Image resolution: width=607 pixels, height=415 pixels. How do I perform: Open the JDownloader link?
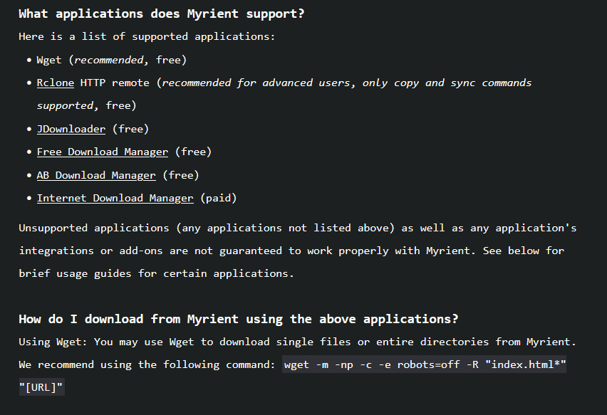(x=71, y=129)
